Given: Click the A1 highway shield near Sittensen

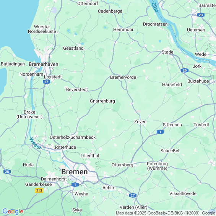Looking at the screenshot, I should point(160,132).
